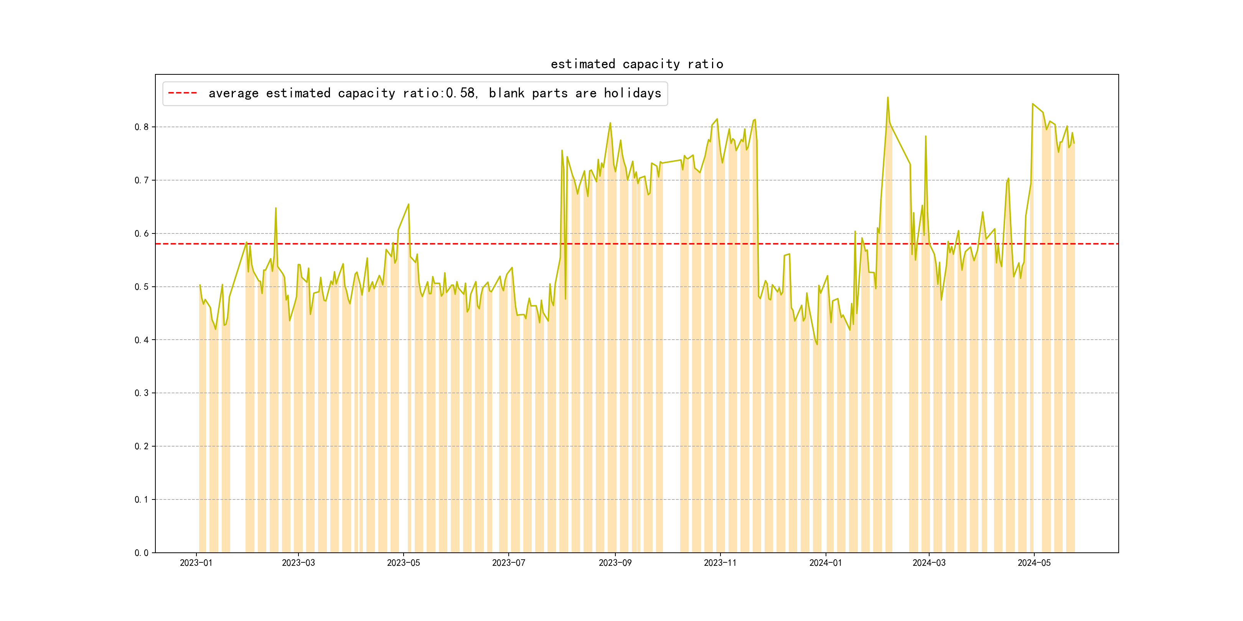Click the chart title 'estimated capacity ratio'

(x=636, y=64)
